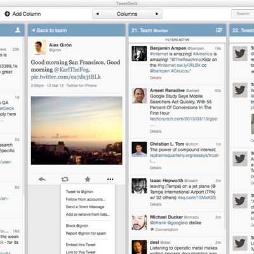The image size is (254, 254).
Task: Open #America hashtag link
Action: (x=203, y=54)
